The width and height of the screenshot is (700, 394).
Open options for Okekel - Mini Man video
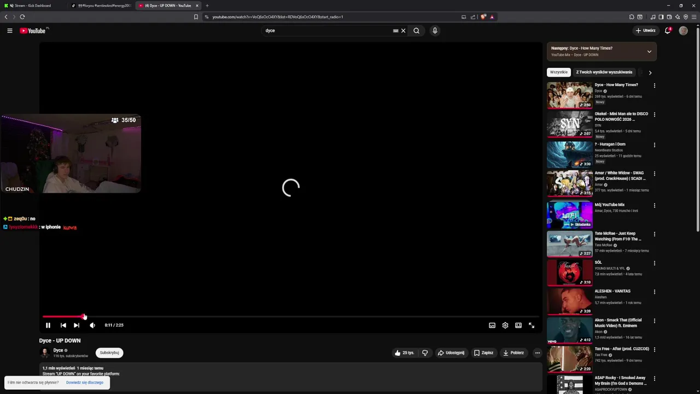pyautogui.click(x=654, y=114)
